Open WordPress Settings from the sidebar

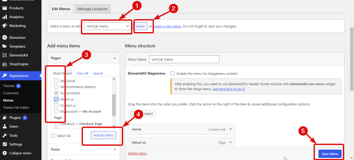point(15,144)
